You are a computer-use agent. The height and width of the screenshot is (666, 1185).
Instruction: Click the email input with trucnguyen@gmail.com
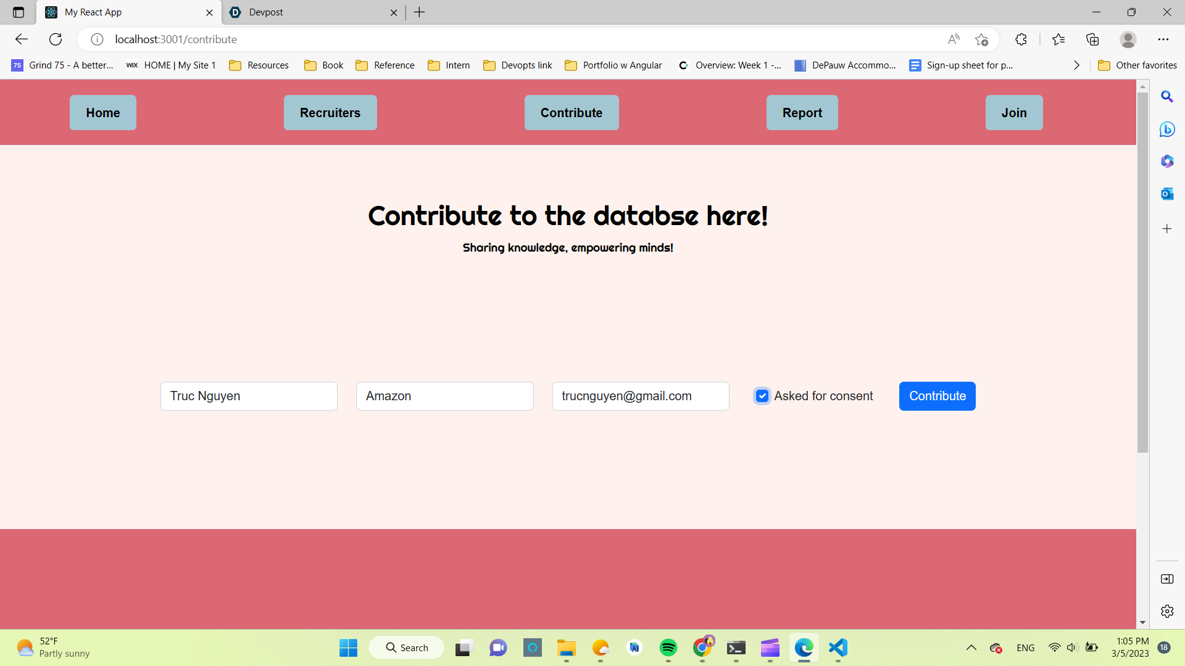(x=640, y=396)
